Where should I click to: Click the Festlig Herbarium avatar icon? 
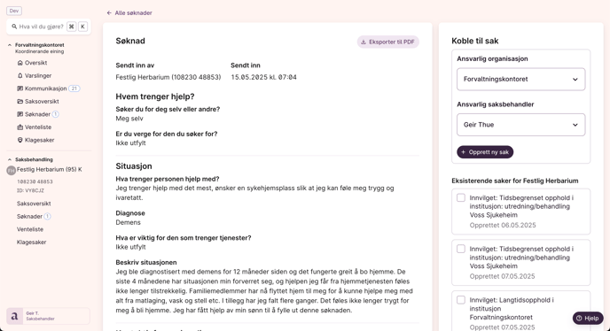[x=11, y=170]
